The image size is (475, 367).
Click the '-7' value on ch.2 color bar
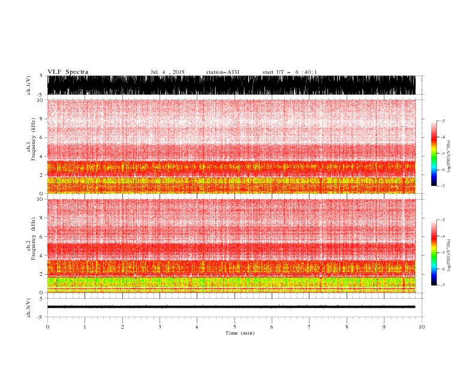pyautogui.click(x=442, y=285)
